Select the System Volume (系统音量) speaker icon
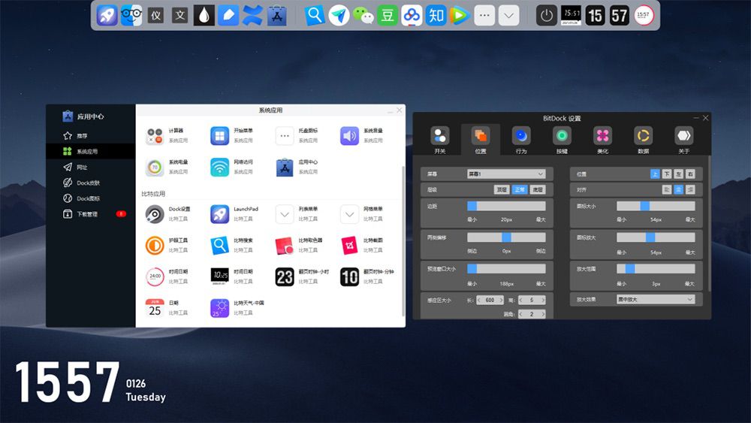This screenshot has width=751, height=423. (350, 136)
